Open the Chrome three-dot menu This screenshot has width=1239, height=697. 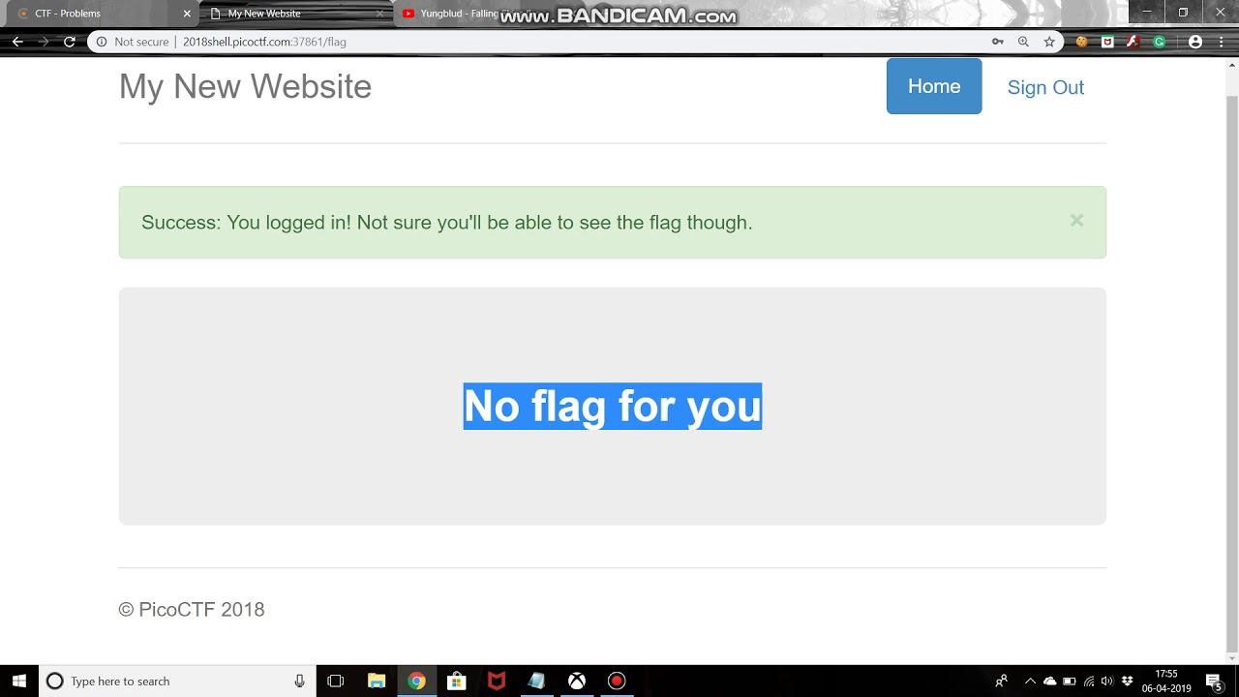pyautogui.click(x=1222, y=42)
